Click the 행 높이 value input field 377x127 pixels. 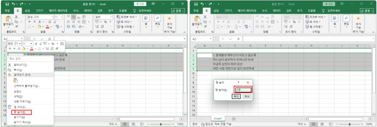[x=242, y=90]
